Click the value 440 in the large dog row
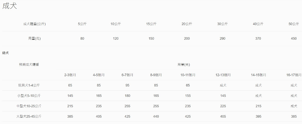 coord(156,116)
